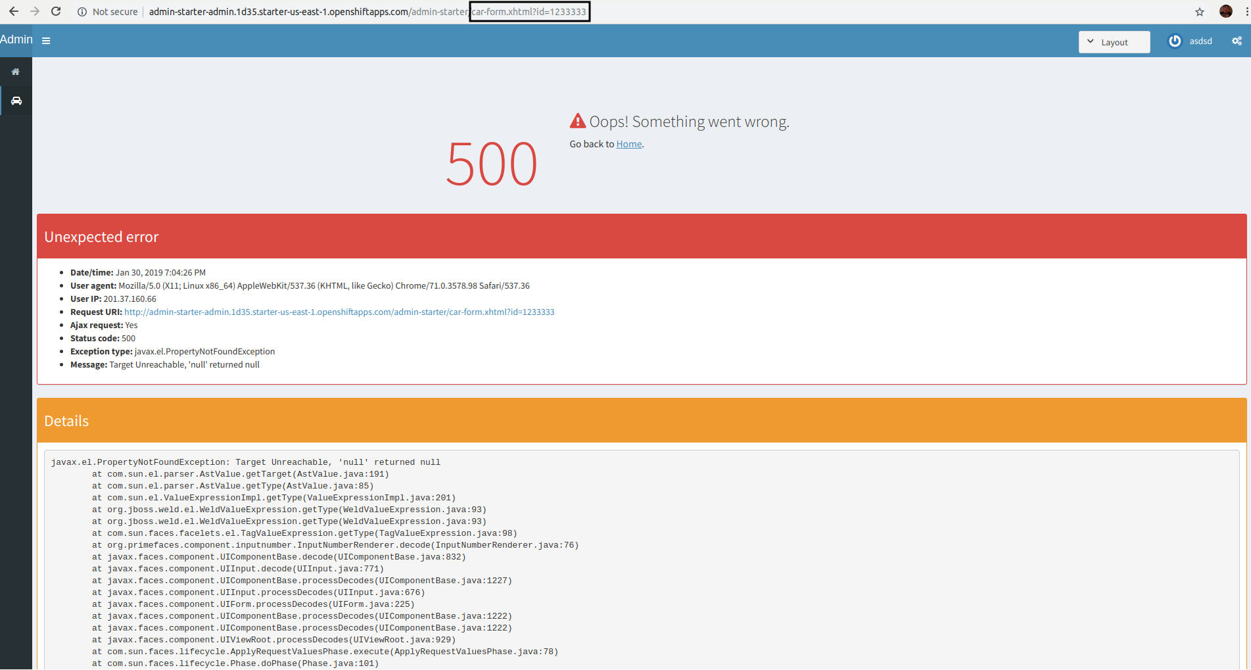Expand the asdsd user menu
This screenshot has height=670, width=1251.
(x=1201, y=41)
